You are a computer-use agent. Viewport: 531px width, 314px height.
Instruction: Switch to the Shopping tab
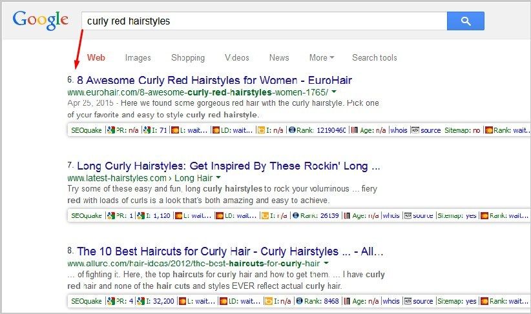coord(188,58)
